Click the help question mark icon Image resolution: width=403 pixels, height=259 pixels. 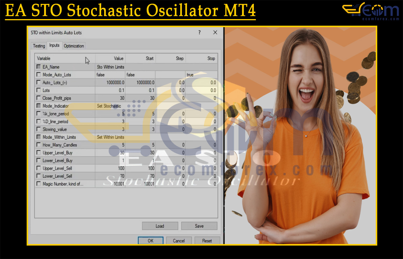tap(199, 33)
